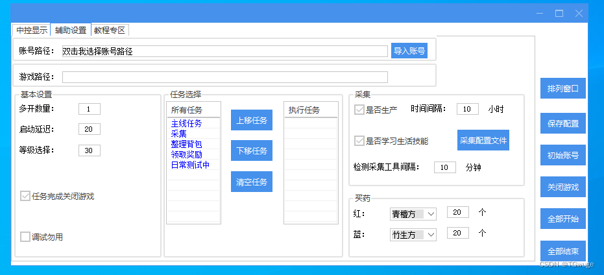
Task: Click the 导入账号 button
Action: coord(409,51)
